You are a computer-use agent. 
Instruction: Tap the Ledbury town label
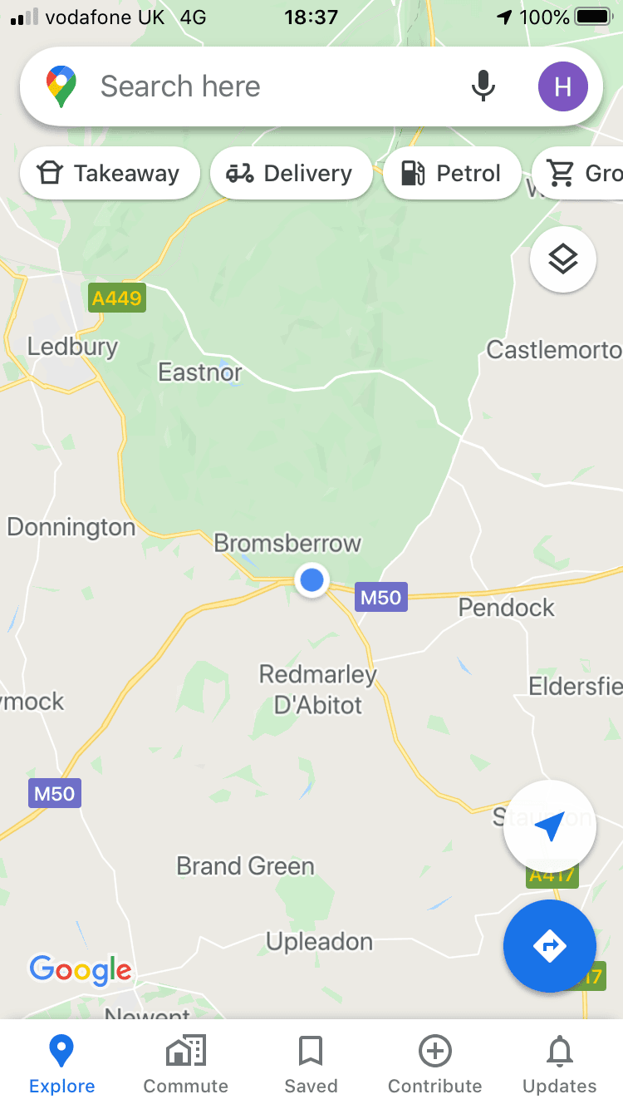click(x=73, y=347)
